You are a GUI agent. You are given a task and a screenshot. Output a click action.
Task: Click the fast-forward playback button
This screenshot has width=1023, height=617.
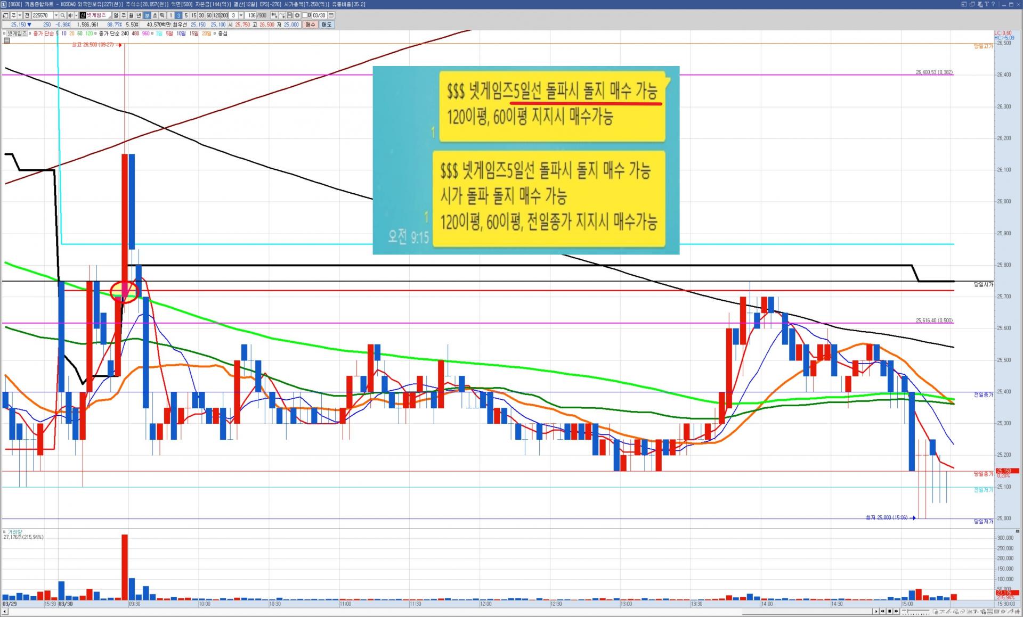click(x=896, y=611)
